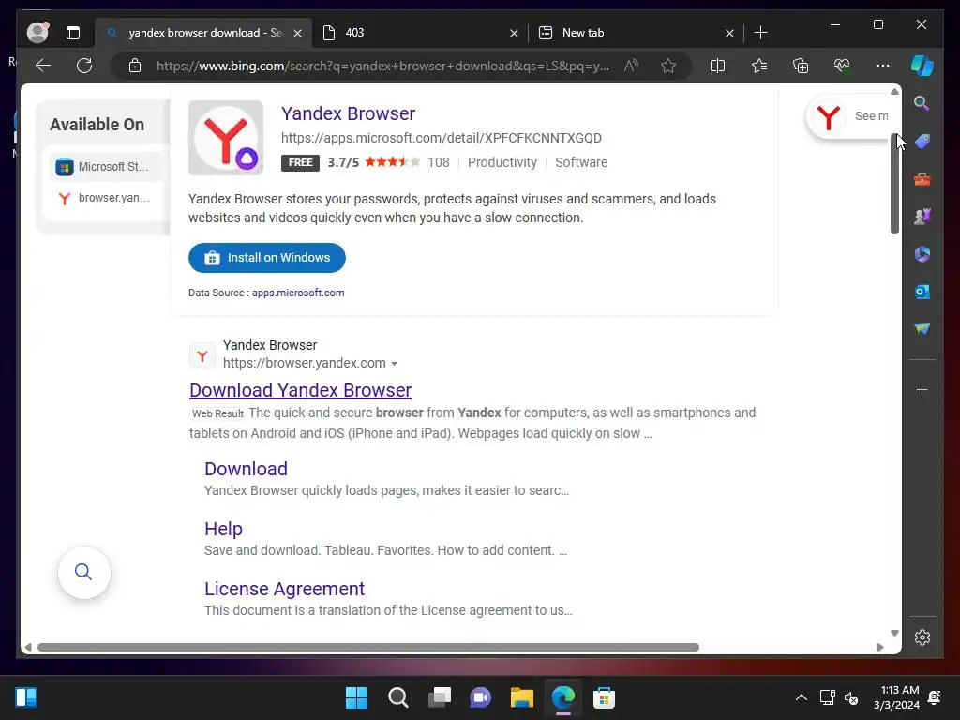Click vertical scrollbar up arrow
Image resolution: width=960 pixels, height=720 pixels.
click(894, 92)
